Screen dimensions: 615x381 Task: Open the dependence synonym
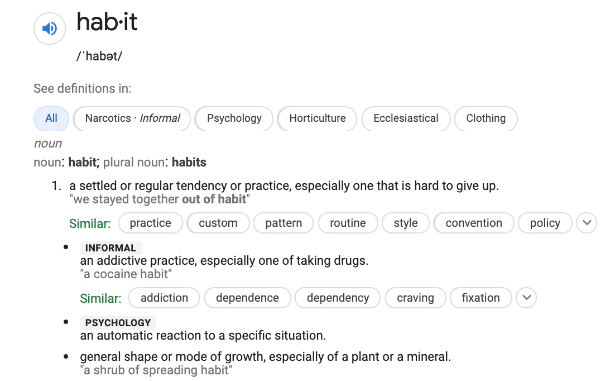(x=247, y=298)
